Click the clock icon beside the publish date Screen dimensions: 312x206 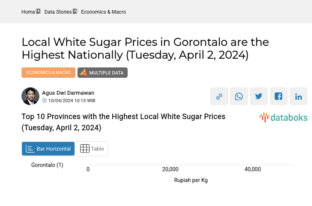(44, 101)
